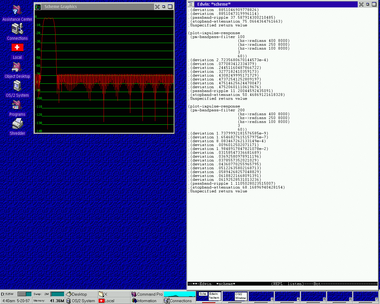The image size is (380, 304).
Task: Open the Connections desktop folder icon
Action: coord(17,29)
